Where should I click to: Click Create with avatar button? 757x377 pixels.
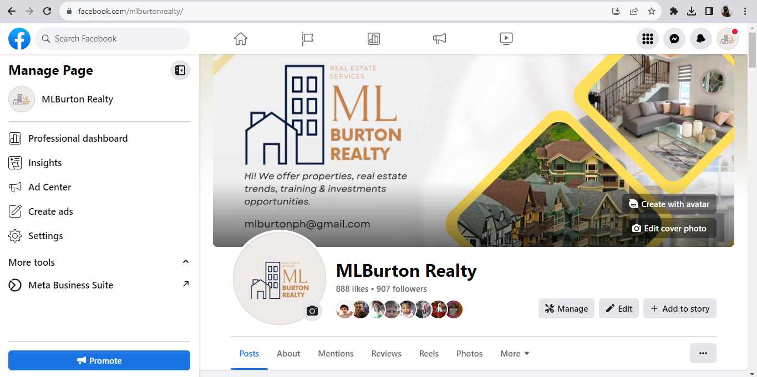[669, 204]
